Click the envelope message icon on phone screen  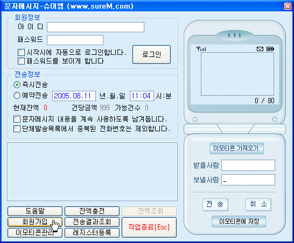(x=260, y=49)
